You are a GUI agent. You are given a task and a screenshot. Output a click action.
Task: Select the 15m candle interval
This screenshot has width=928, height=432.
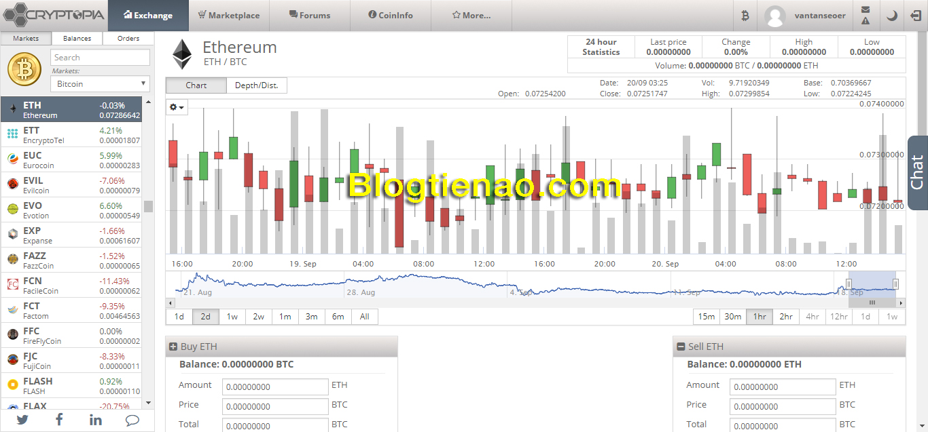point(707,317)
